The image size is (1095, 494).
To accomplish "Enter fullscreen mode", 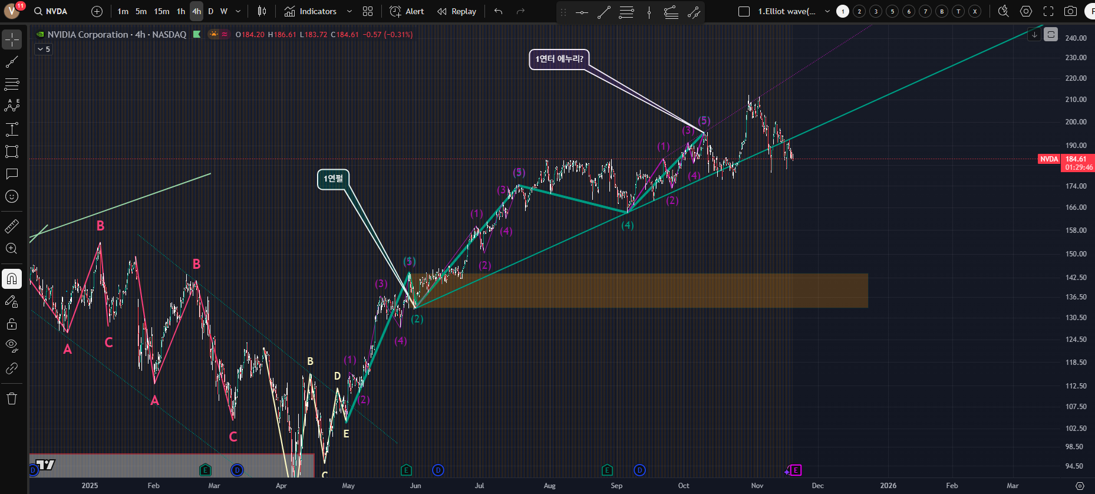I will 1048,11.
